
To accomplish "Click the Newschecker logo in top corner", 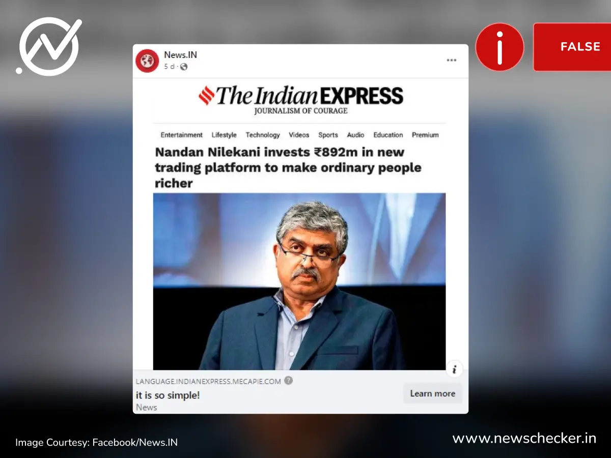I will coord(49,47).
